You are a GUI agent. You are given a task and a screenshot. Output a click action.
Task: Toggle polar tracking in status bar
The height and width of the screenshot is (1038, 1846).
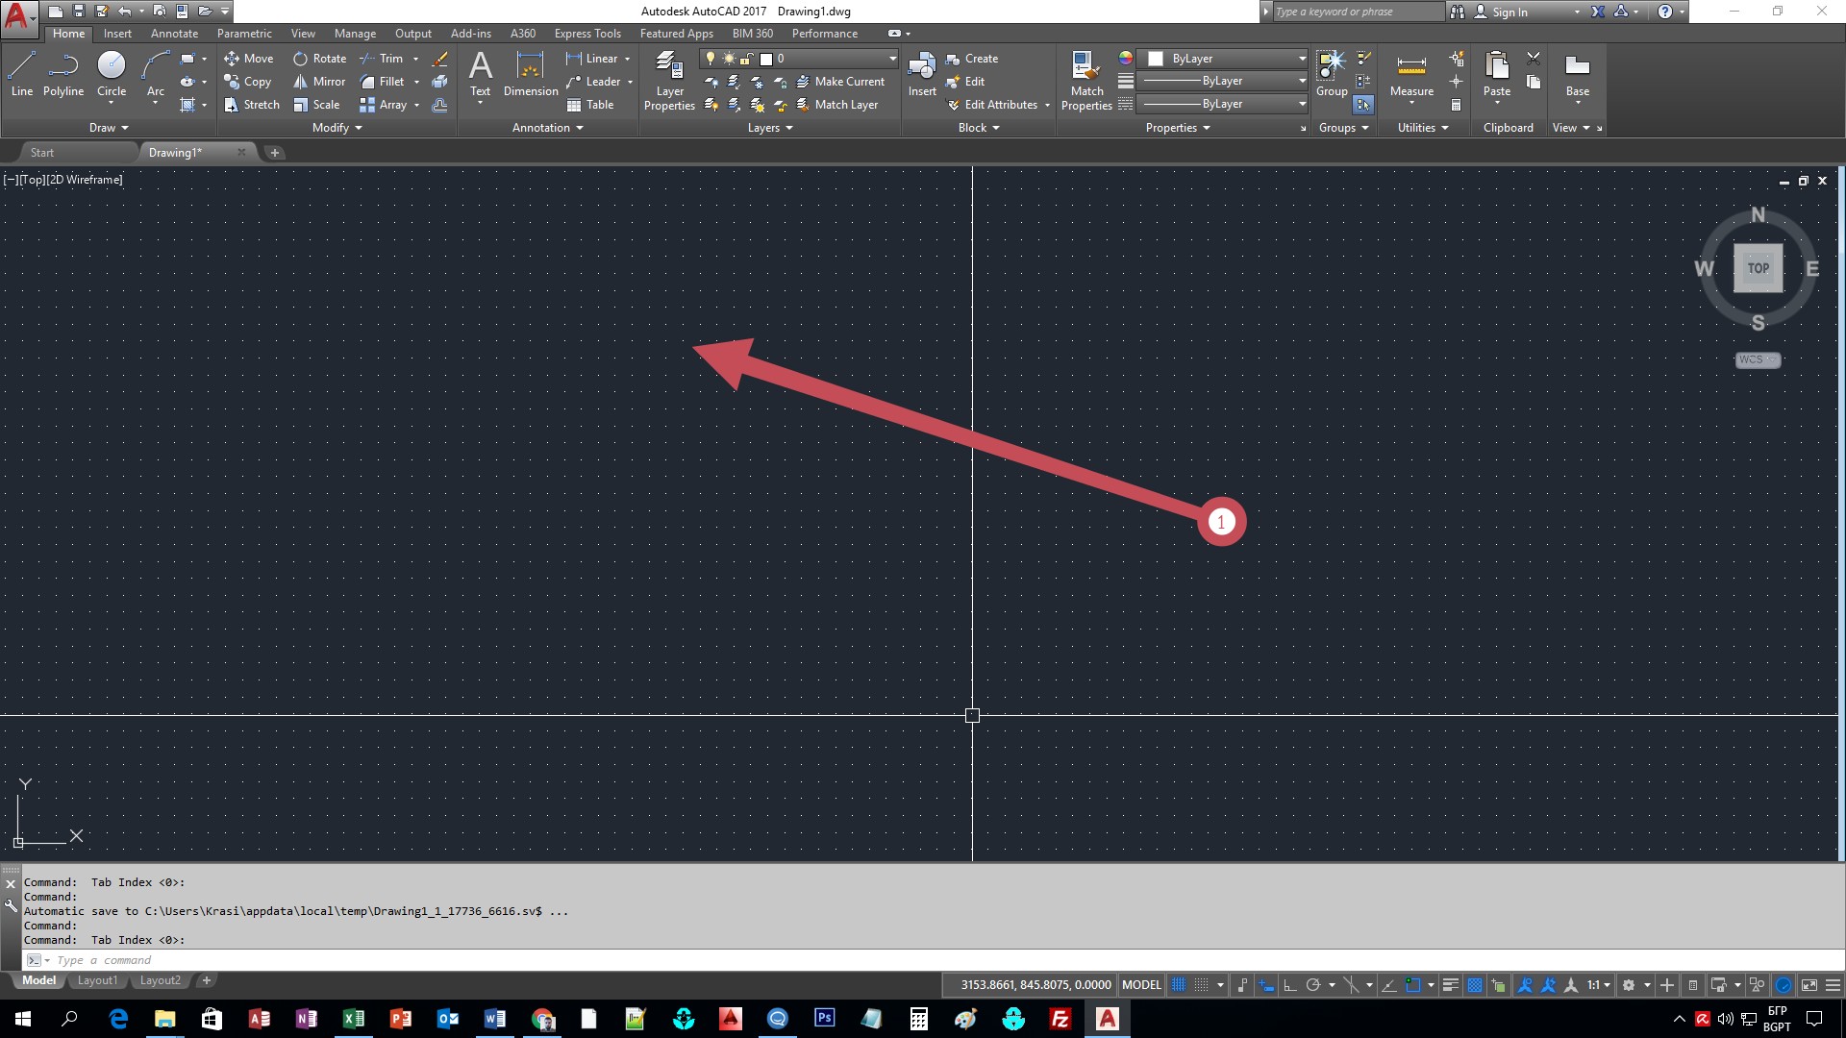(x=1313, y=985)
